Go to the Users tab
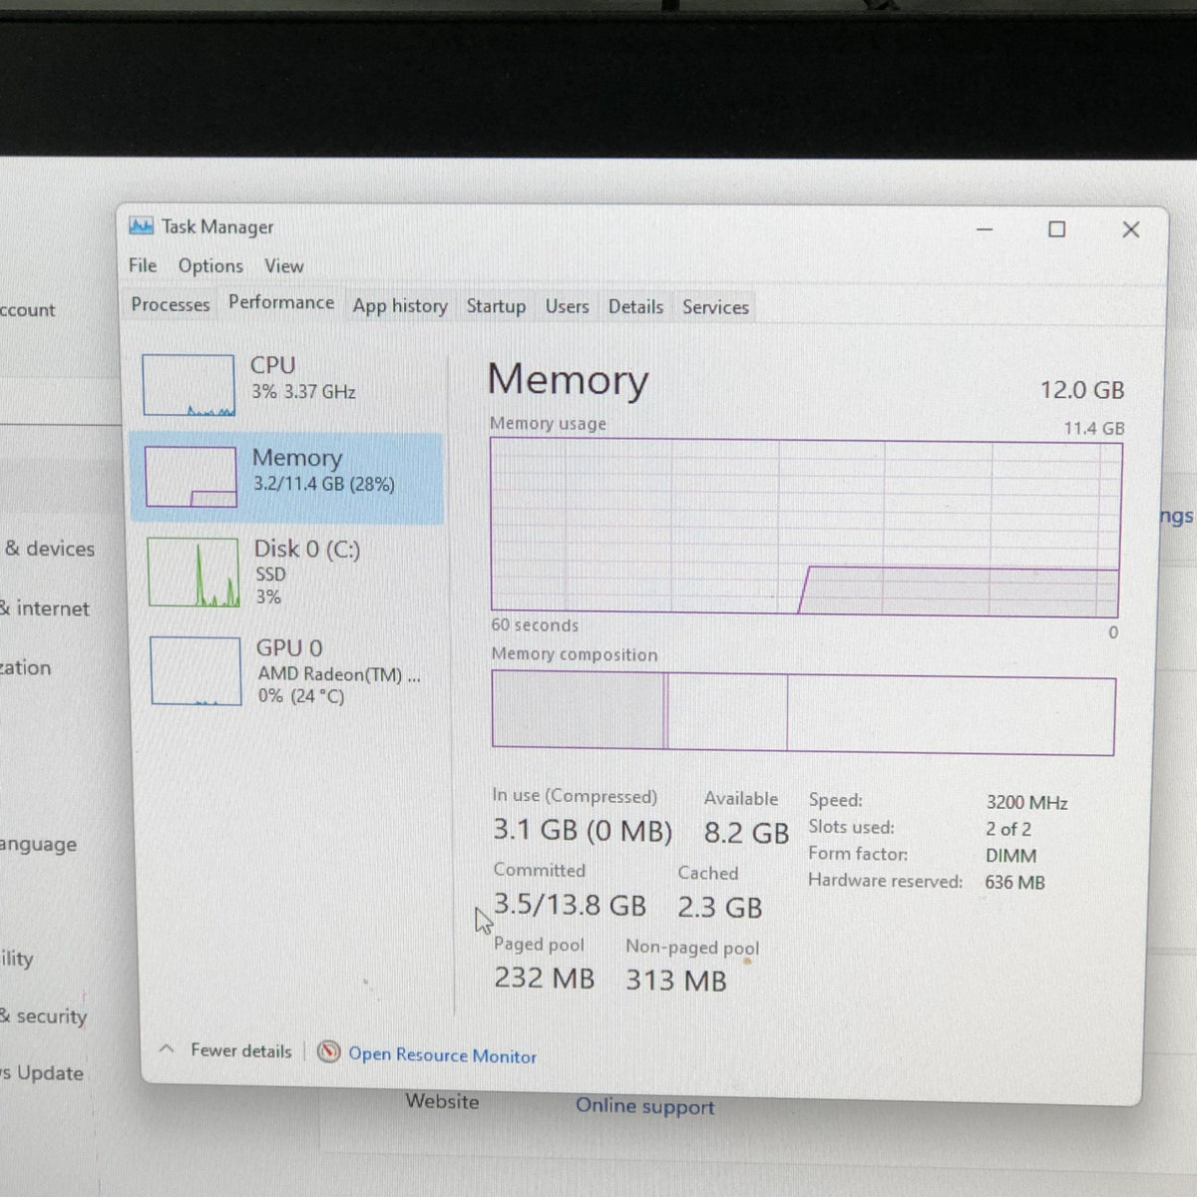 567,307
